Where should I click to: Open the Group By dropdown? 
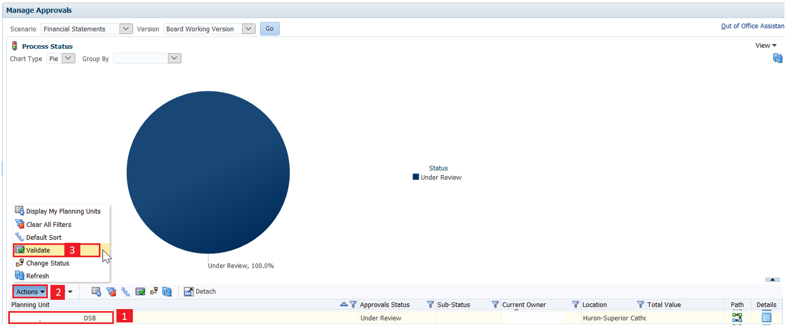[175, 58]
